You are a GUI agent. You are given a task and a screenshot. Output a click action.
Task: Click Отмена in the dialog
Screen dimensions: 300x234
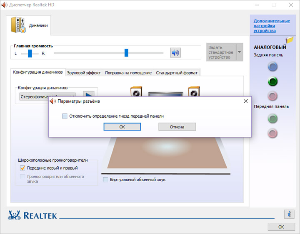click(x=177, y=127)
